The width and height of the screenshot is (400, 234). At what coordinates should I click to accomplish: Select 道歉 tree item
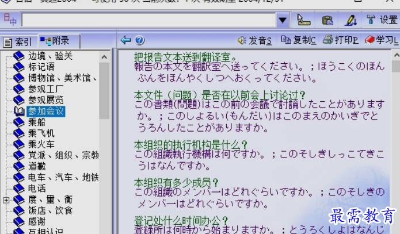coord(37,166)
